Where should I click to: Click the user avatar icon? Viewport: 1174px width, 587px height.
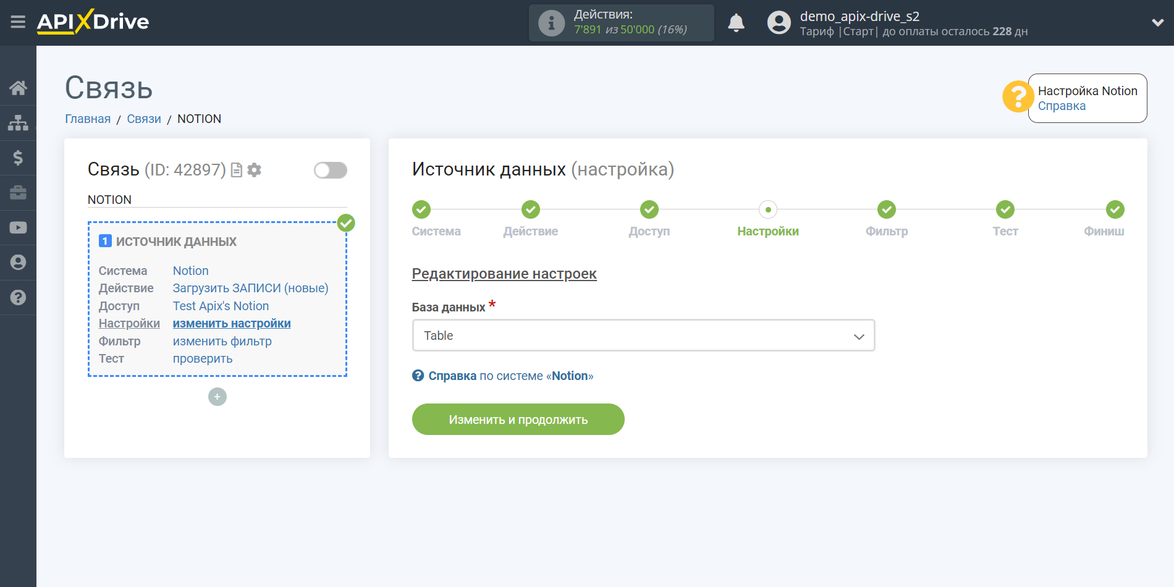click(x=779, y=23)
